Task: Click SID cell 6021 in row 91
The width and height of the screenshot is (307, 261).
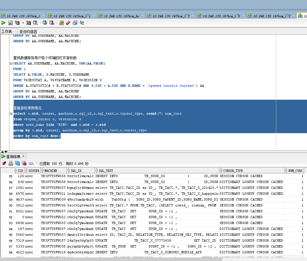Action: tap(19, 211)
